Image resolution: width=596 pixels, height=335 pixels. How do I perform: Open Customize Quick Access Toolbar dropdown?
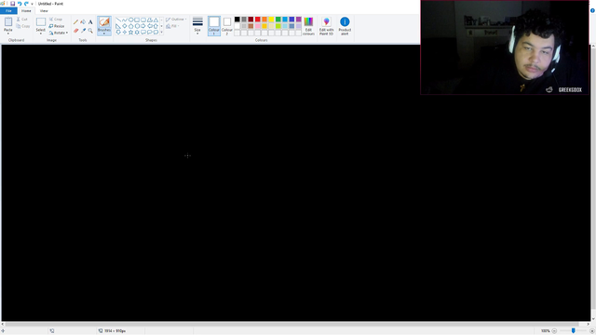[32, 4]
